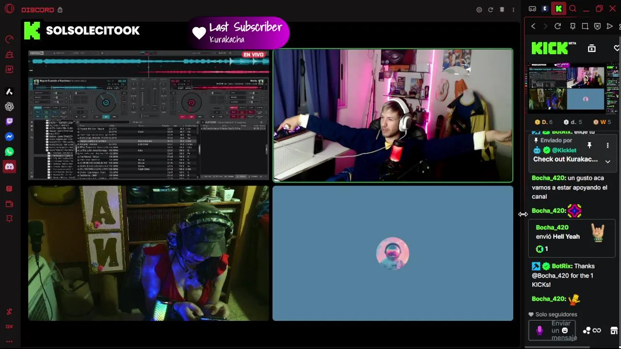
Task: Click the EN VIVO live badge
Action: click(x=253, y=55)
